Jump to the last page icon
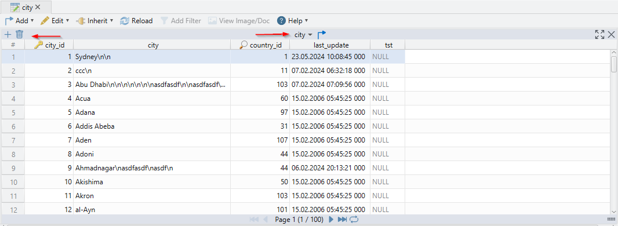The image size is (618, 226). (342, 219)
